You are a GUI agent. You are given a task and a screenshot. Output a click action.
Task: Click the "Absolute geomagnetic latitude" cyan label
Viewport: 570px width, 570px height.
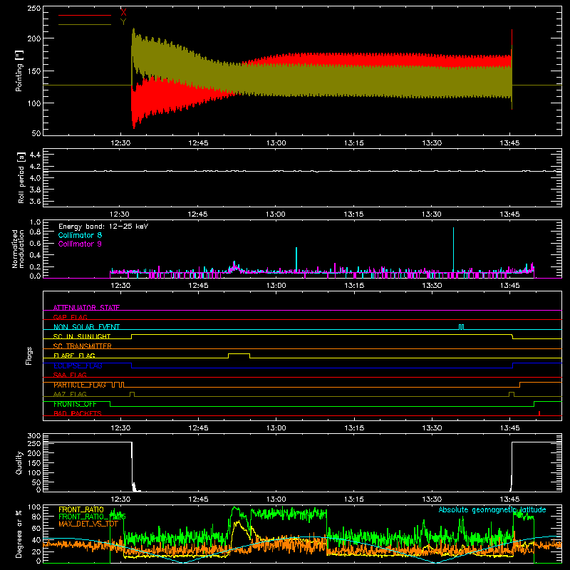coord(492,510)
